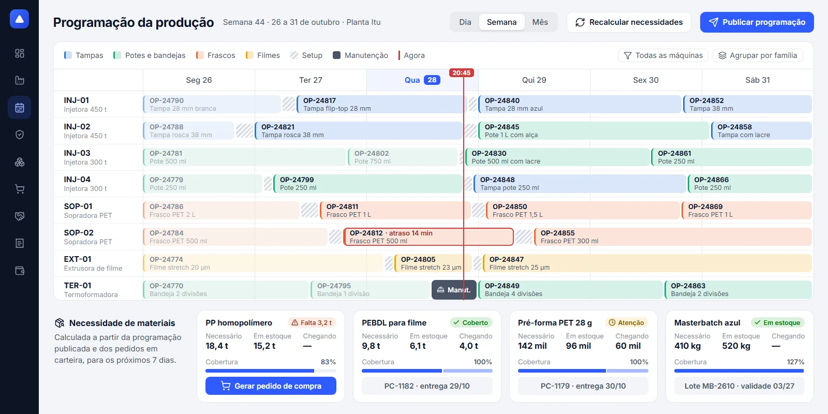Open the receipt document icon in sidebar
Screen dimensions: 828x414
(x=20, y=243)
